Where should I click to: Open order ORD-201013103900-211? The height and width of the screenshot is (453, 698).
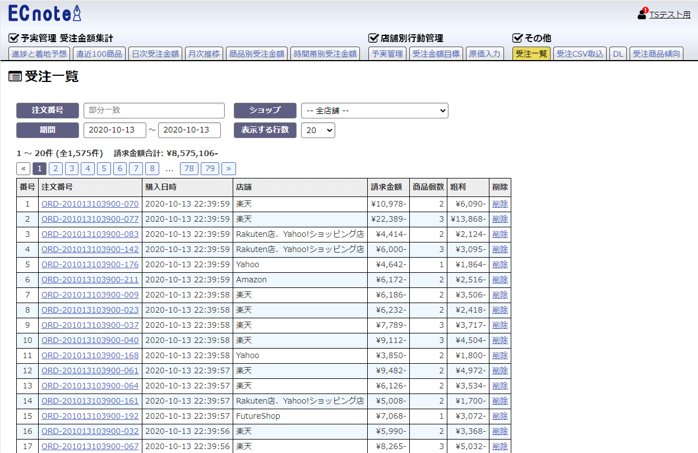[90, 280]
